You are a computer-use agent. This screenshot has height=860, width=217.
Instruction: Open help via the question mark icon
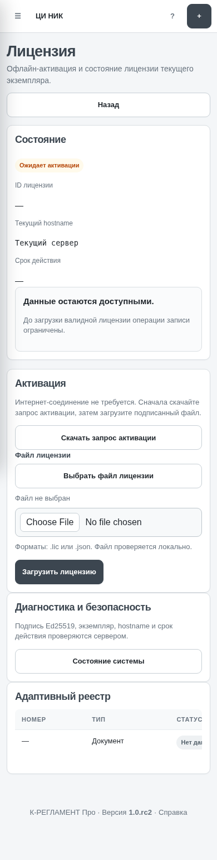(x=172, y=16)
